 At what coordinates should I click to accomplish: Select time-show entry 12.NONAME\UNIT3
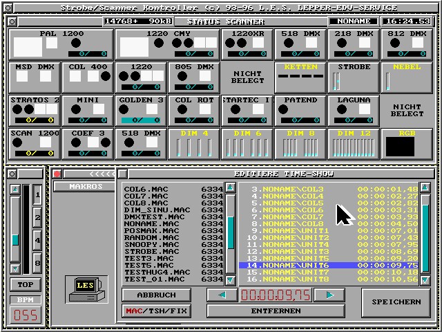pos(329,252)
